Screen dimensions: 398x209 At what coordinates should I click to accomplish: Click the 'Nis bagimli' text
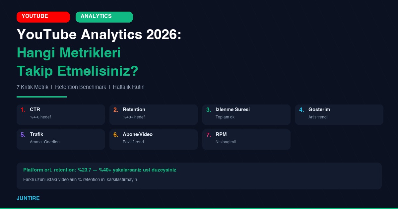226,142
